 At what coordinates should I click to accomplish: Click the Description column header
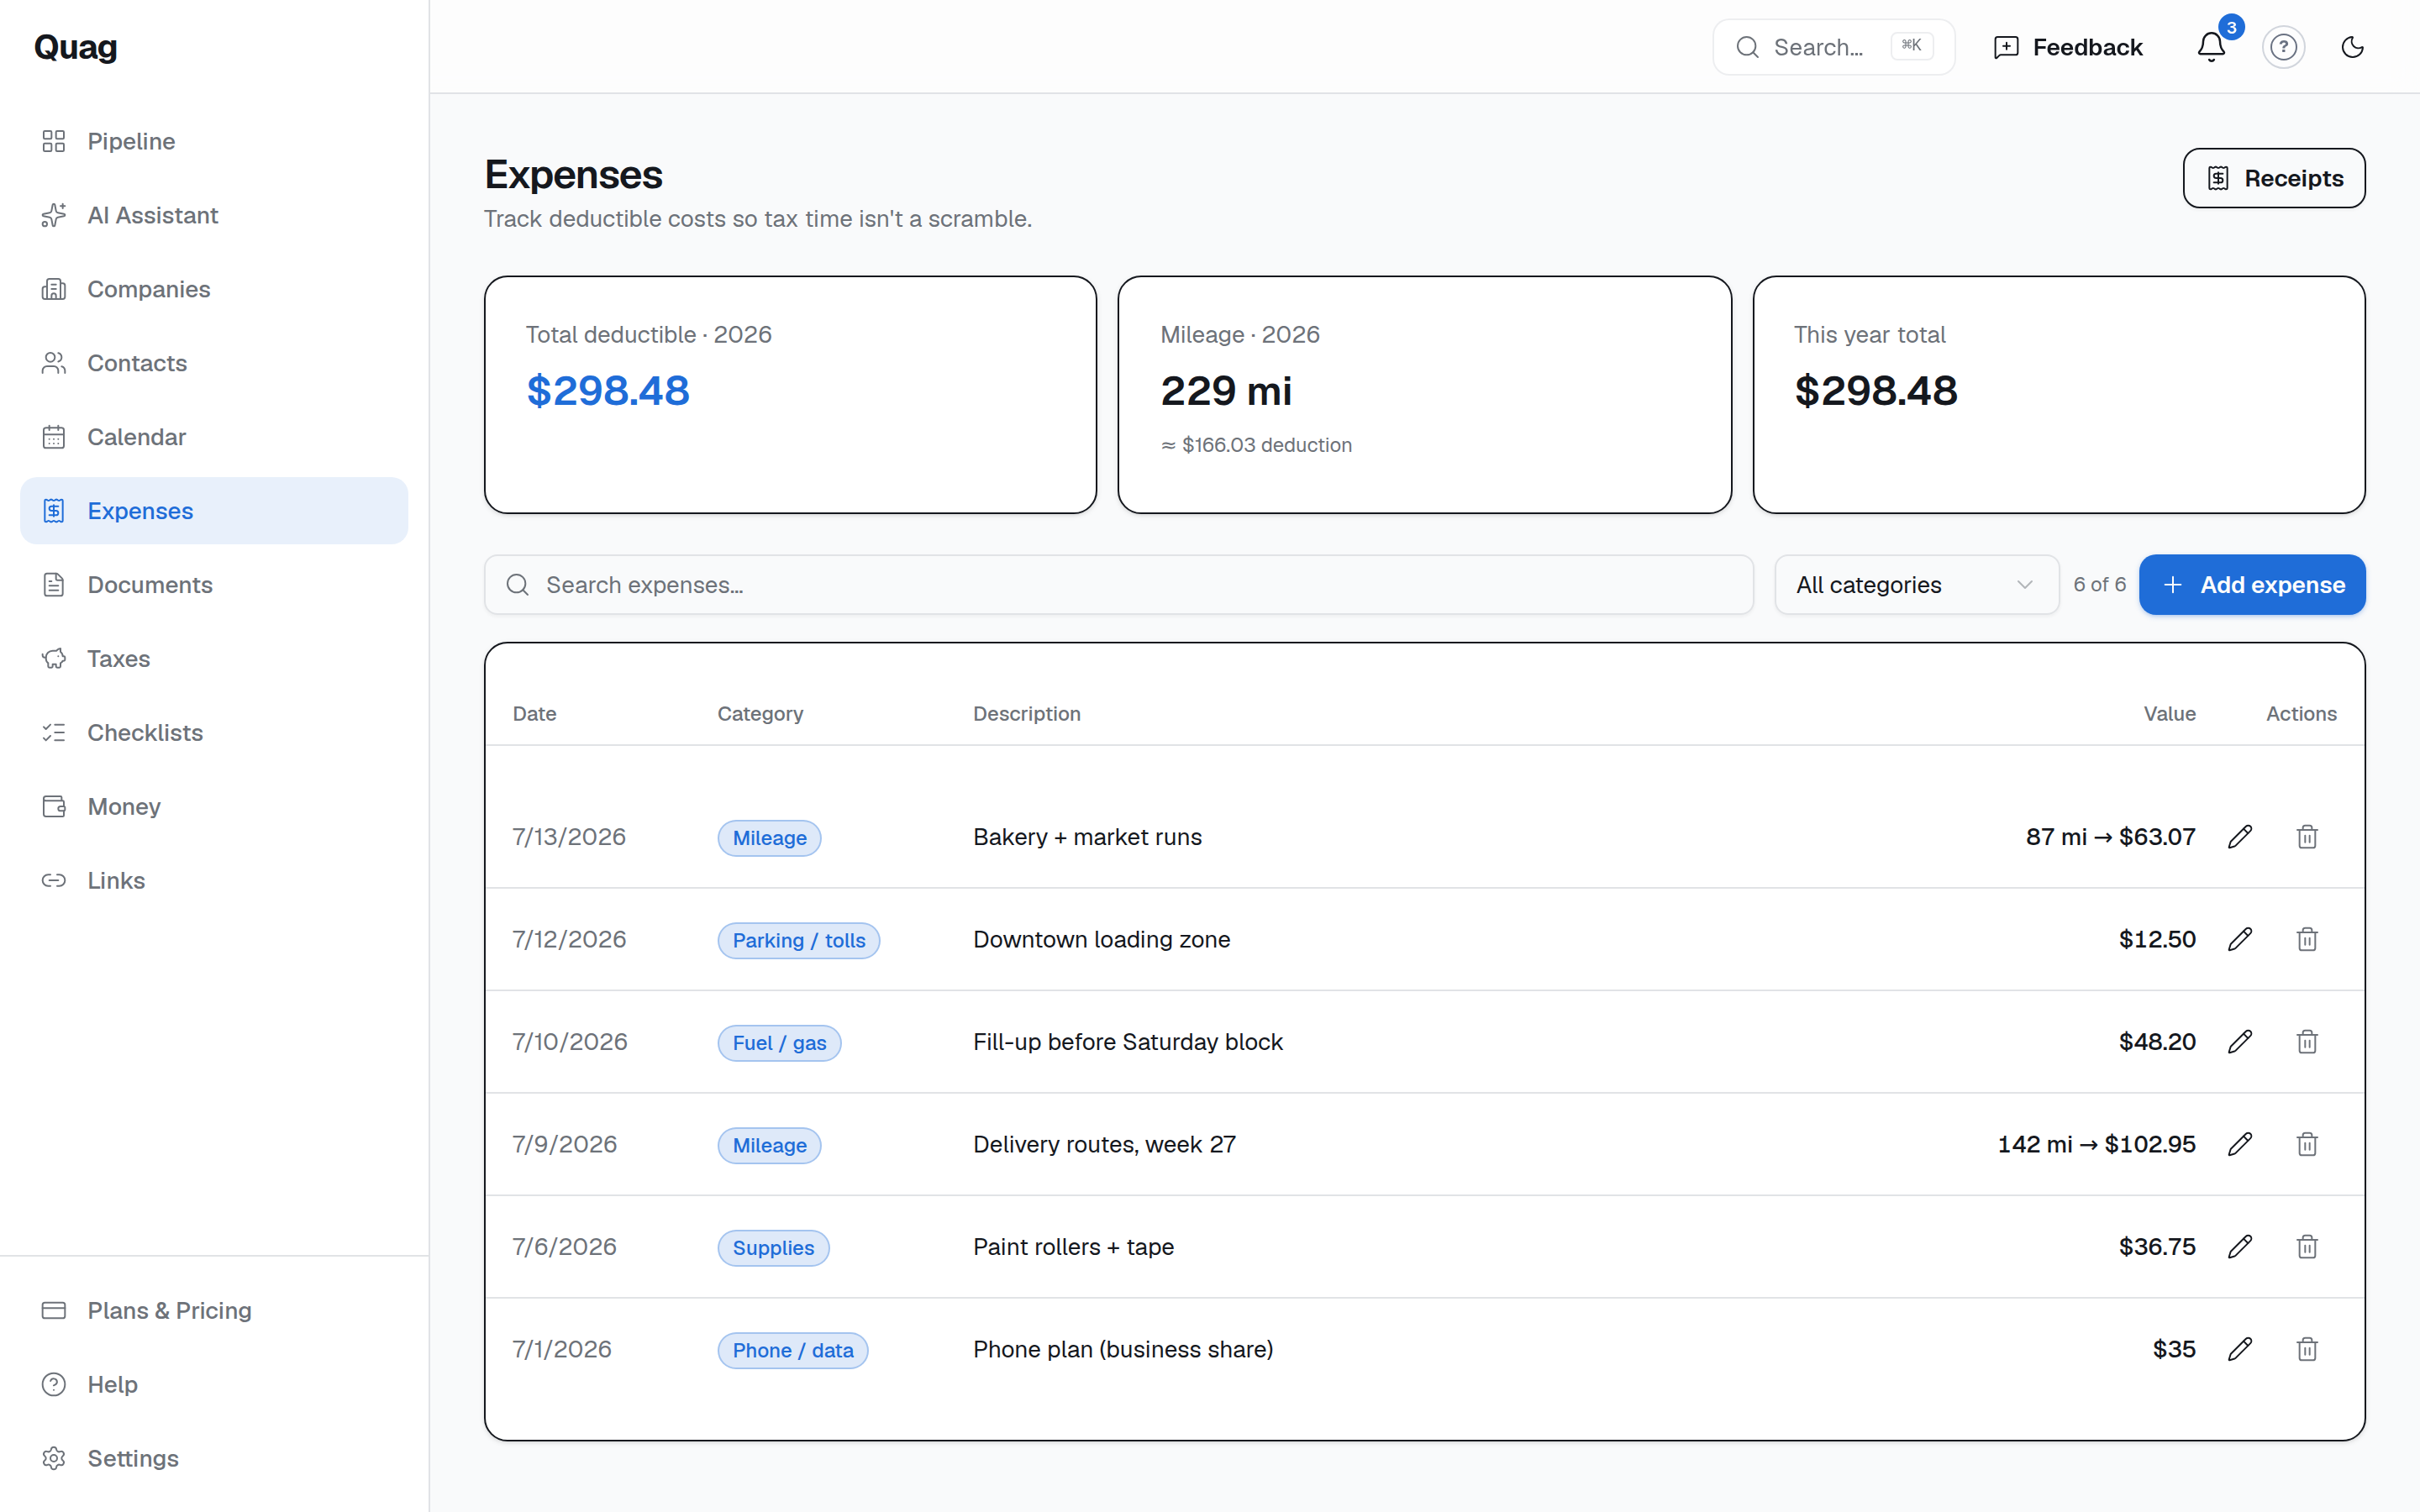[x=1026, y=714]
